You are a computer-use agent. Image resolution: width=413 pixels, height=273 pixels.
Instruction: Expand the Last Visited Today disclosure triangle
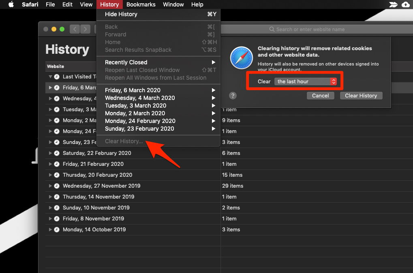51,76
